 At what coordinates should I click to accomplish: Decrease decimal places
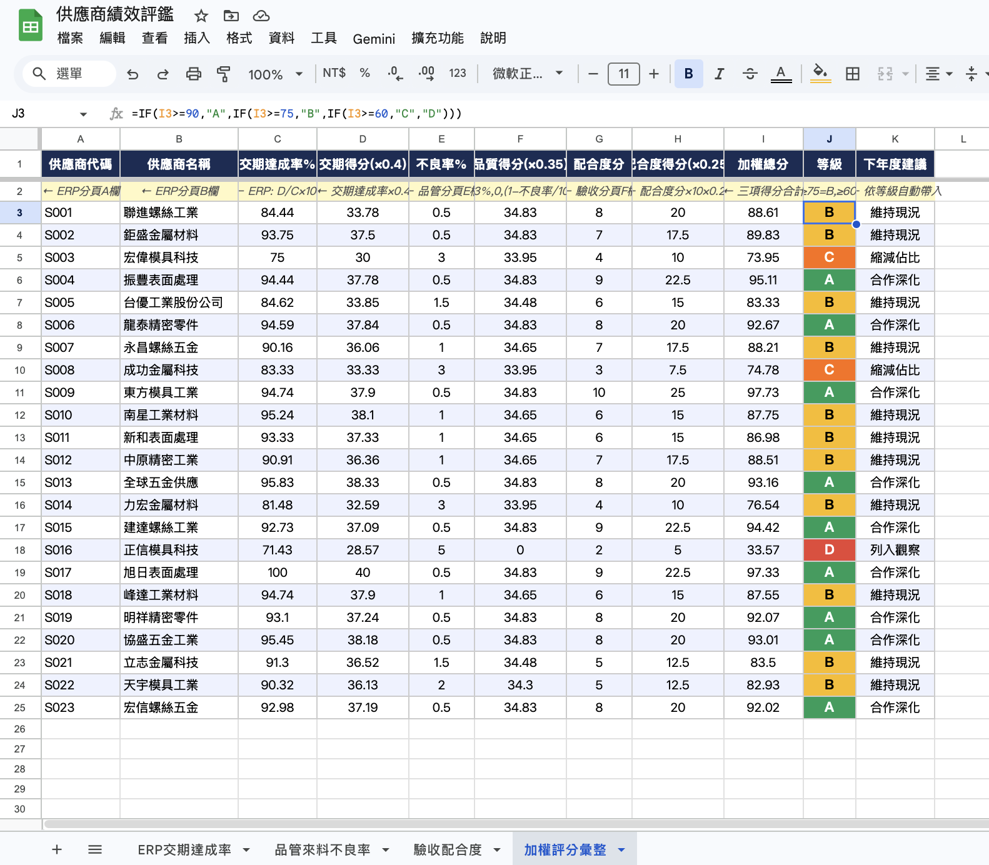pos(394,73)
